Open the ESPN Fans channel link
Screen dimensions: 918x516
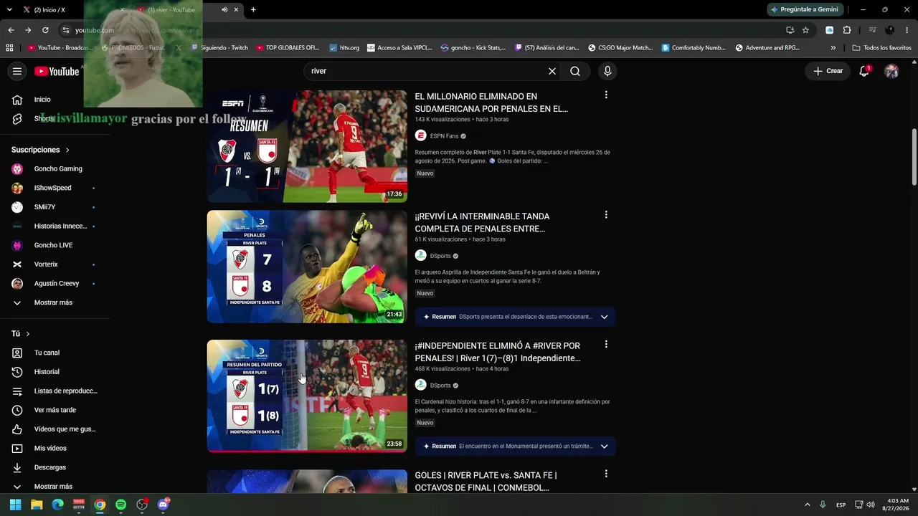point(444,136)
